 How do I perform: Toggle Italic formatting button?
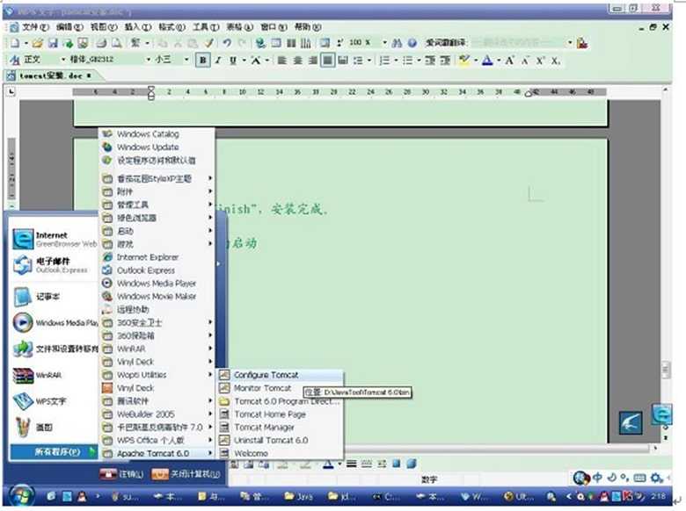218,61
